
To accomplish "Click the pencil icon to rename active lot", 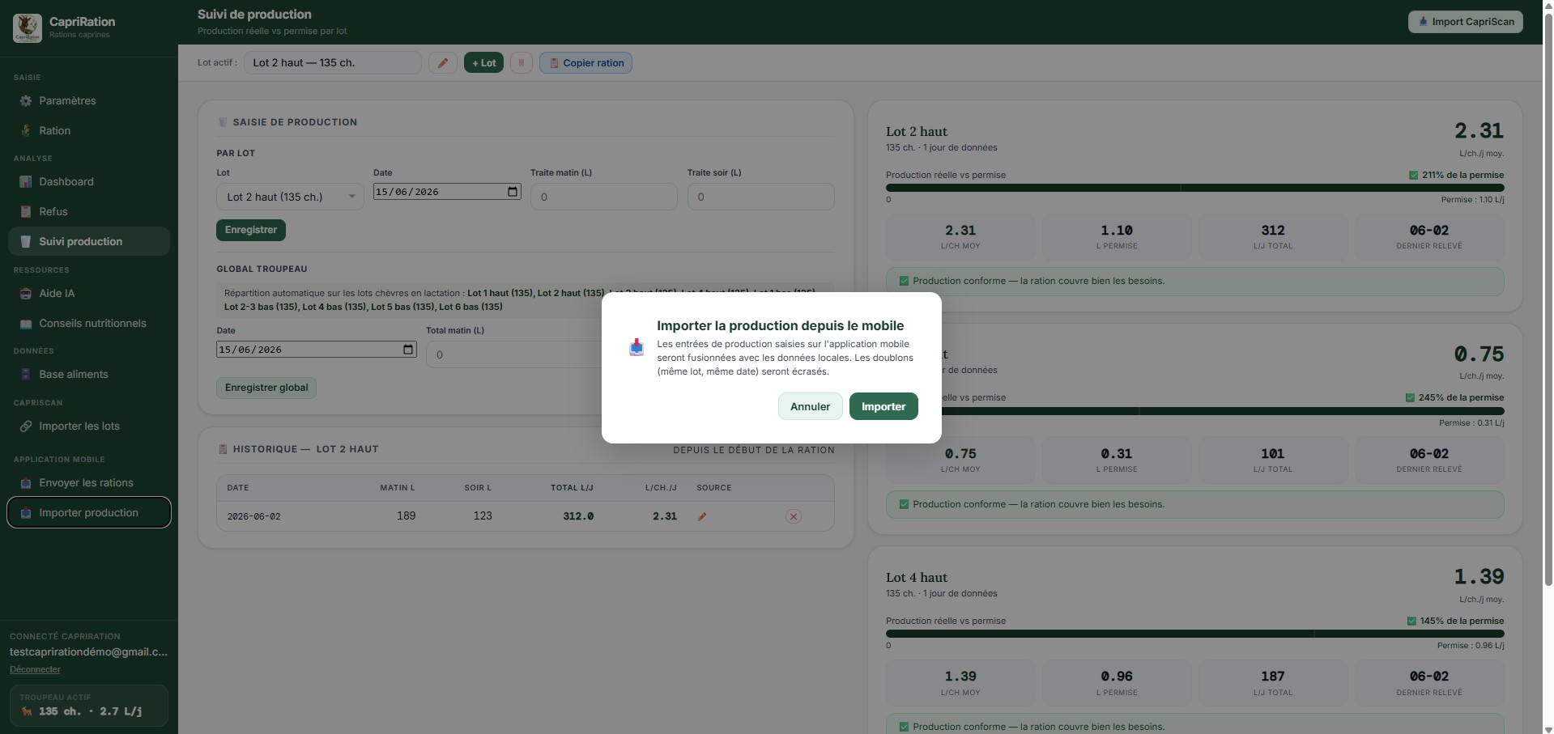I will click(x=443, y=63).
